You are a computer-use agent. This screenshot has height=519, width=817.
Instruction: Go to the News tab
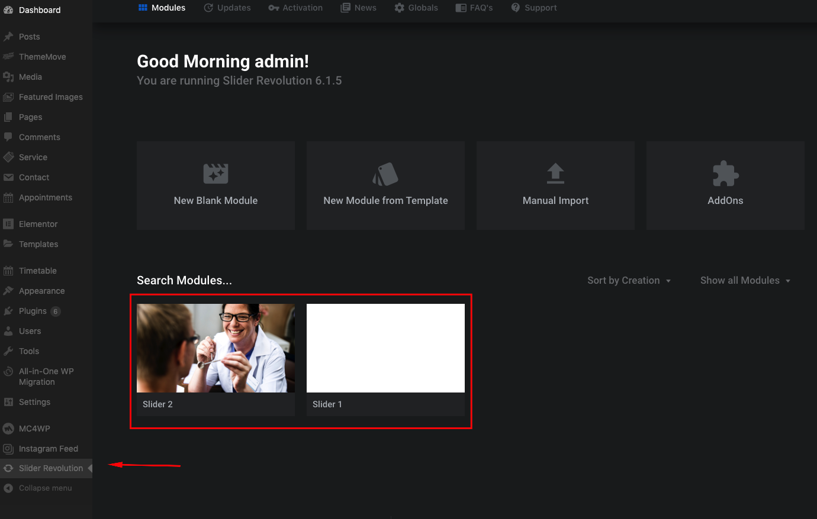click(358, 8)
